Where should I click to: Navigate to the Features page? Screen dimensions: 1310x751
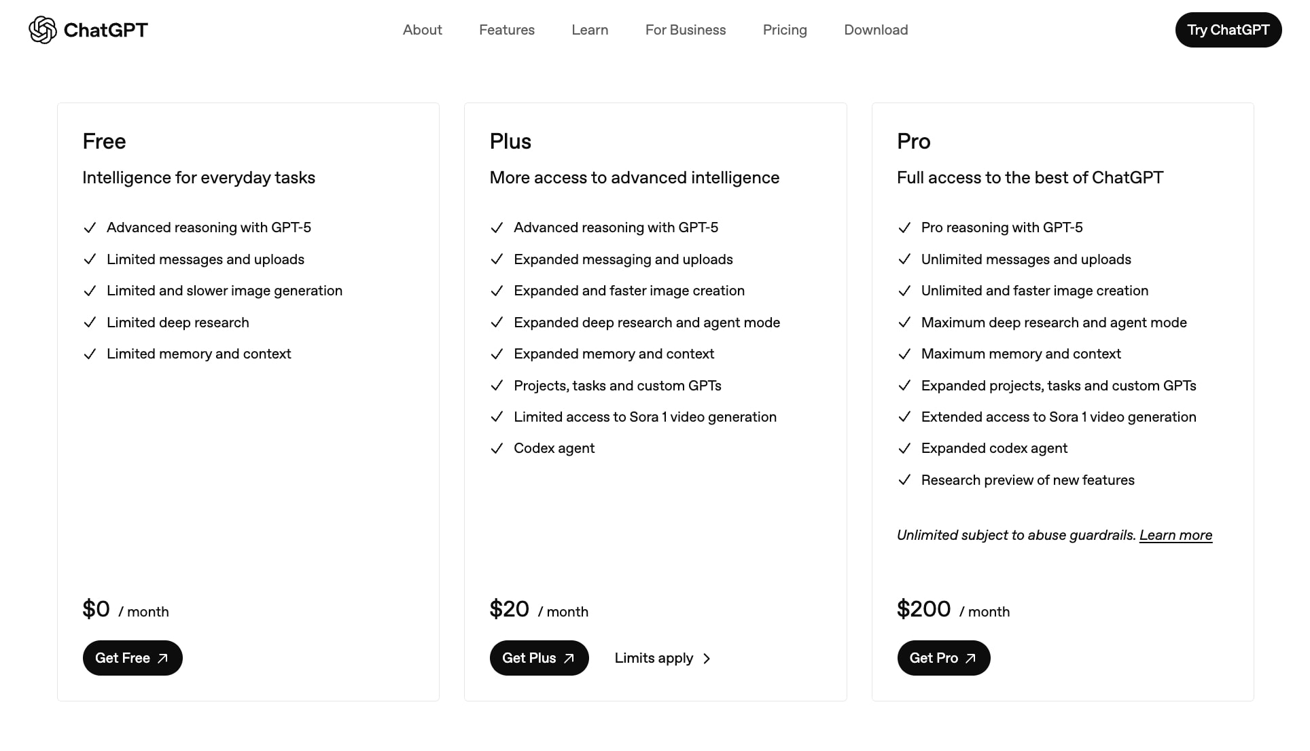pos(506,30)
